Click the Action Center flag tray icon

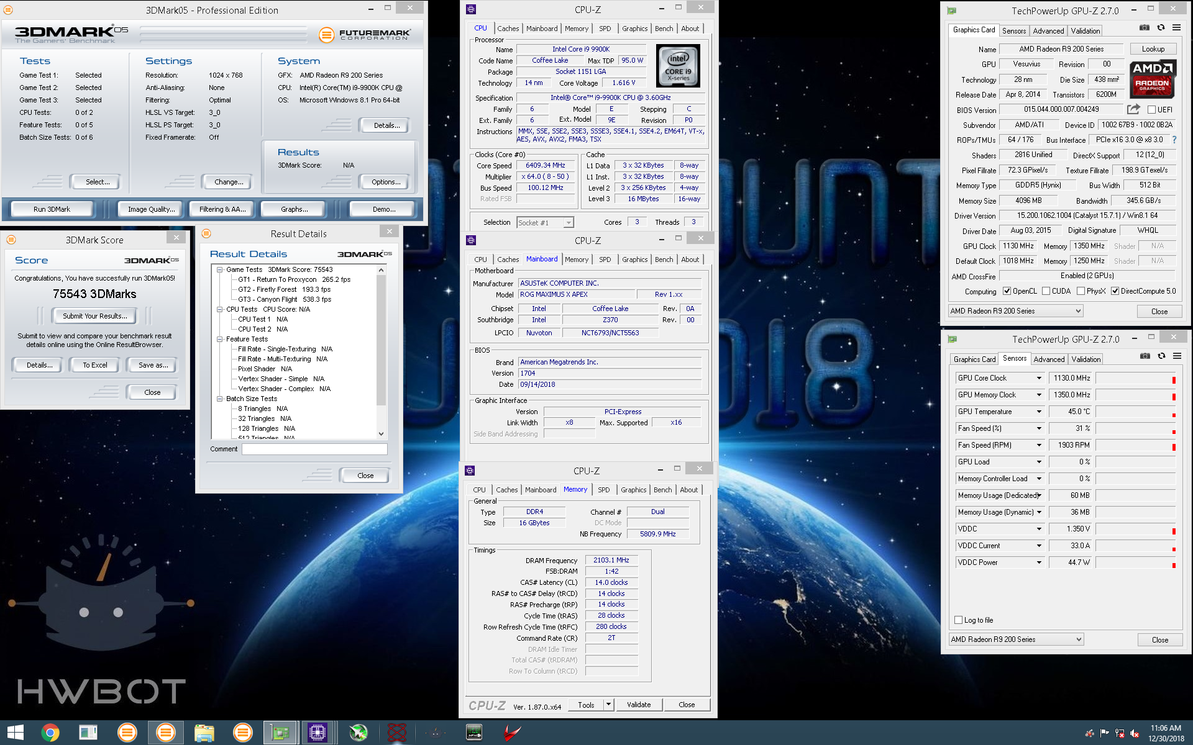1105,733
